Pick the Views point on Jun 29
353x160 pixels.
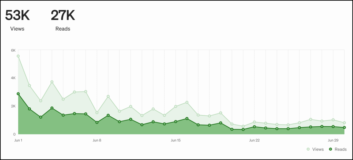[333, 120]
